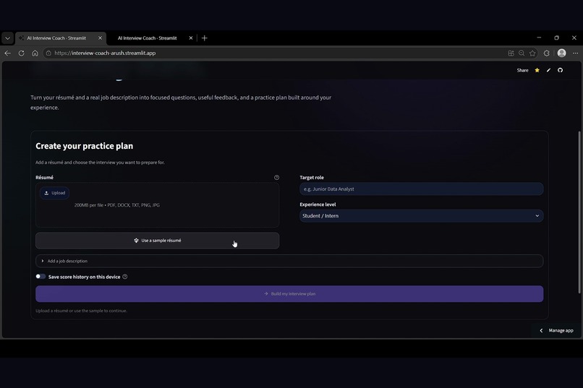Add page to favorites star icon
The image size is (583, 388).
532,53
